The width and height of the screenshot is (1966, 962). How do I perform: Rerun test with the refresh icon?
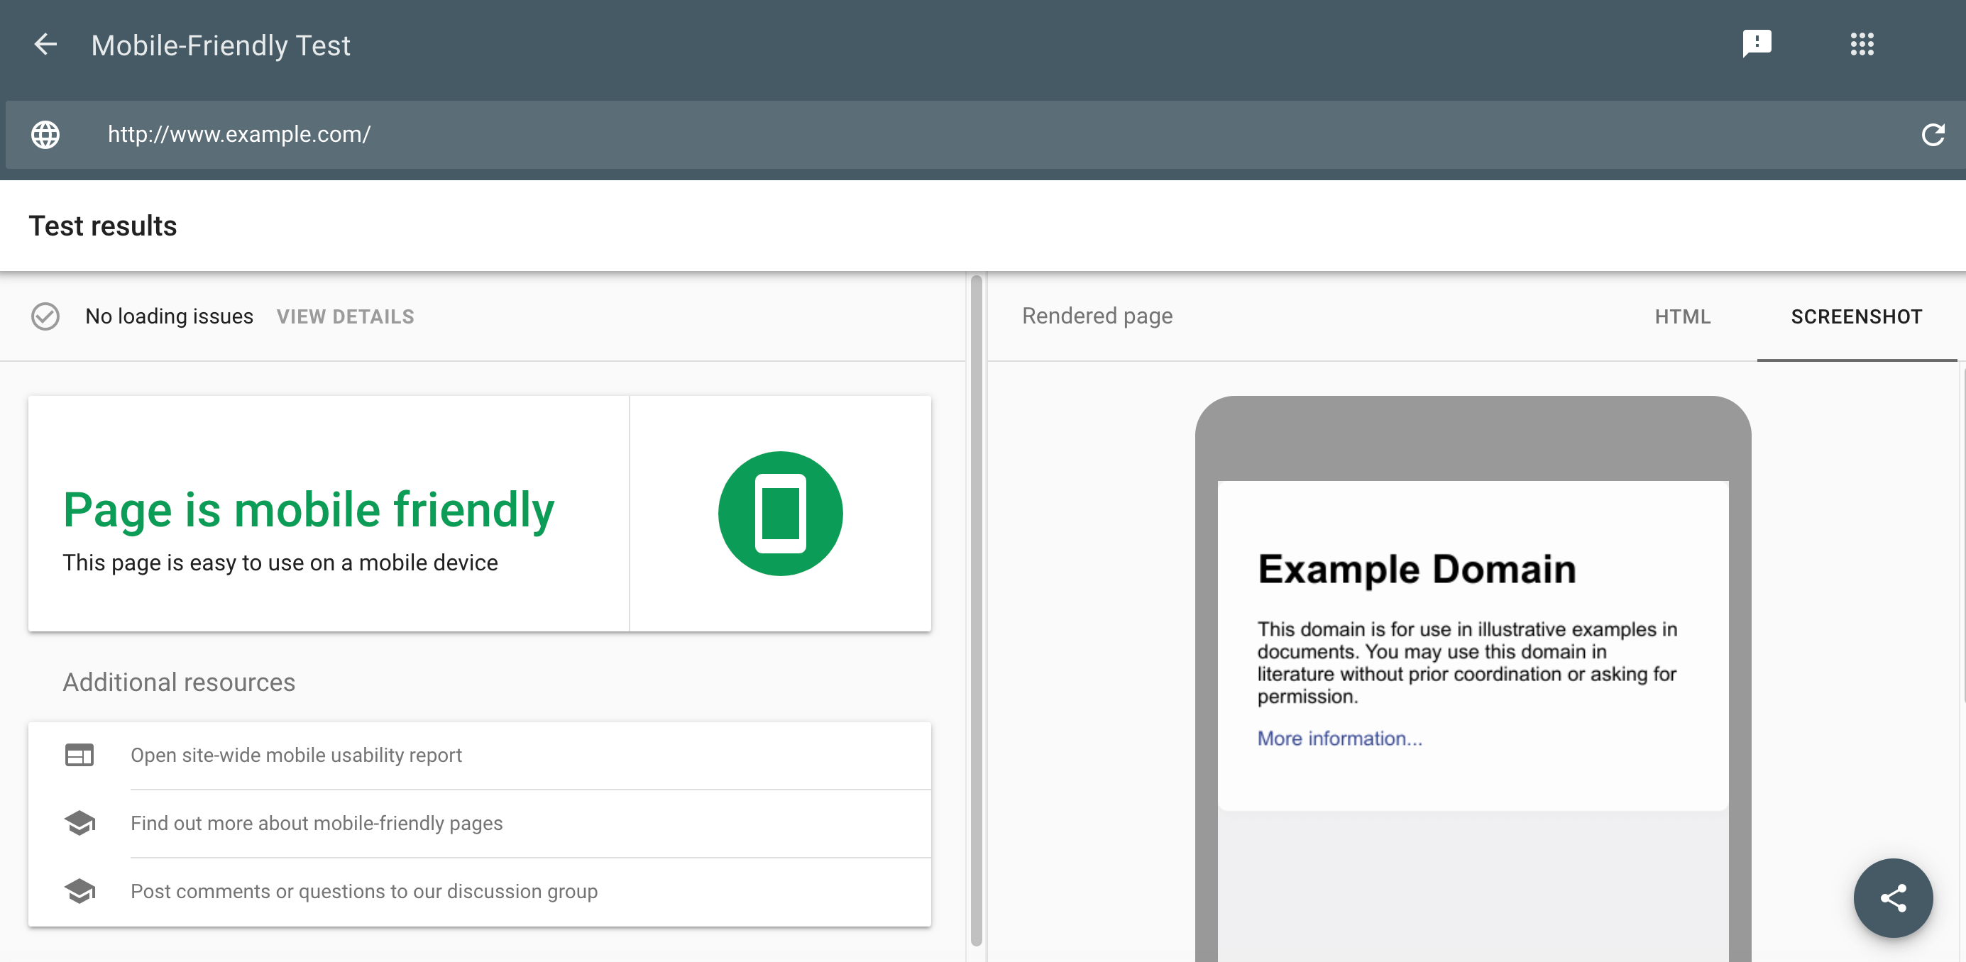pos(1933,135)
